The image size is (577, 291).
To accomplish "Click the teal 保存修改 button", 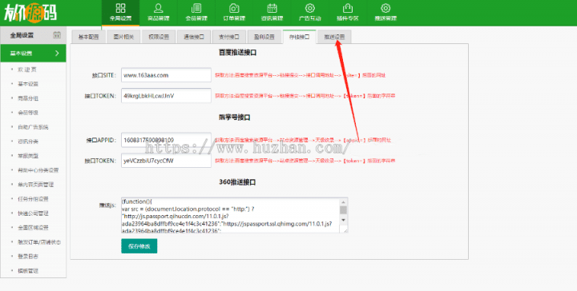I will 139,246.
